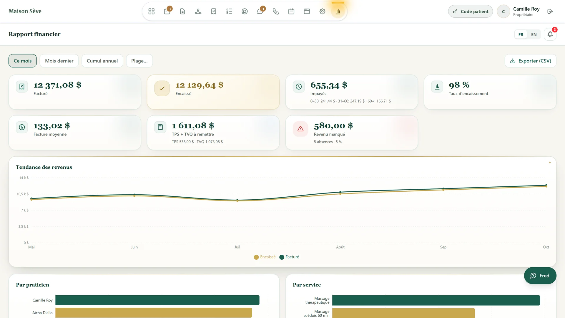Switch language to EN
The height and width of the screenshot is (318, 565).
(x=534, y=34)
